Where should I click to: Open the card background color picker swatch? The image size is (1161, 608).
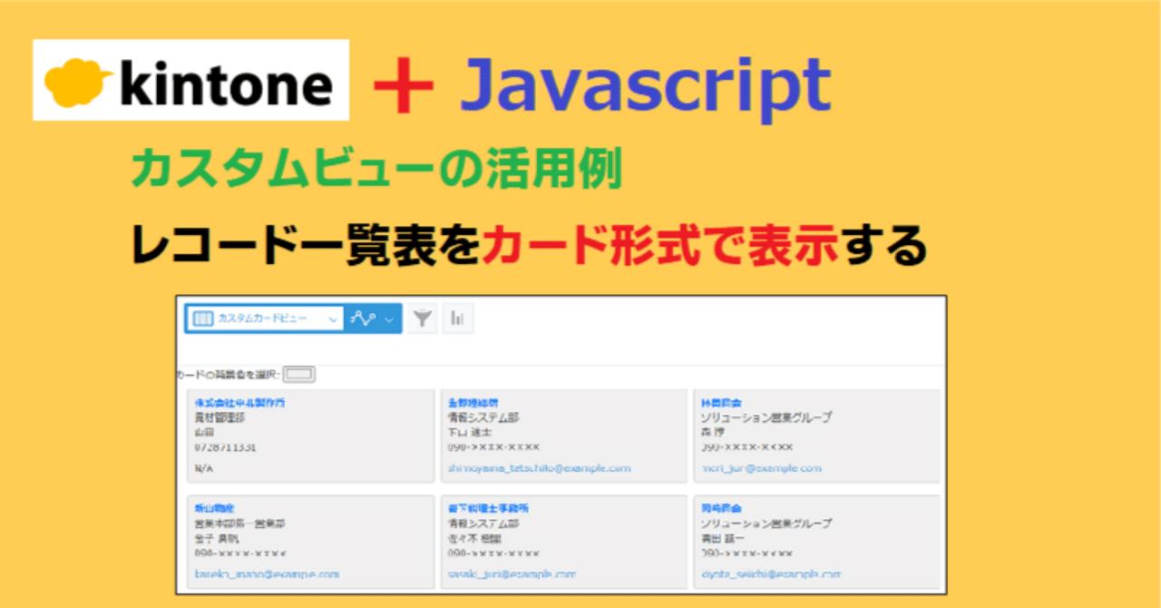pos(299,374)
